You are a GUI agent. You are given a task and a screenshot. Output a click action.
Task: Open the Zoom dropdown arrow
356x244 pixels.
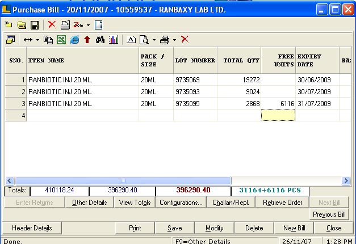(88, 25)
